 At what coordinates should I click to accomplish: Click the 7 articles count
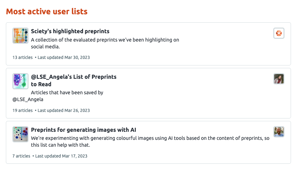(21, 156)
